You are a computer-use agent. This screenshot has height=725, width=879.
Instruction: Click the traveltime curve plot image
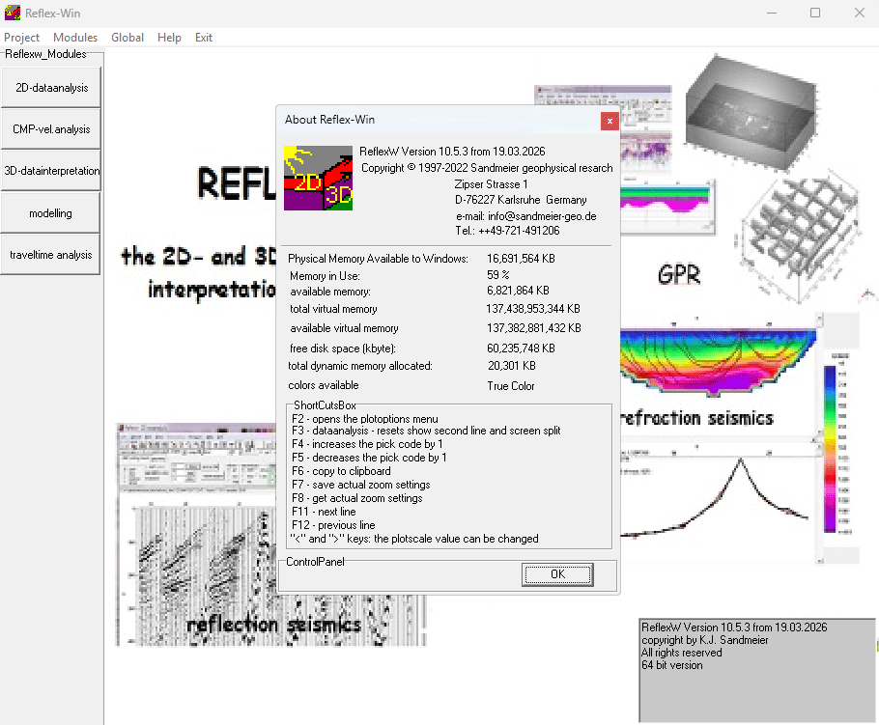718,496
